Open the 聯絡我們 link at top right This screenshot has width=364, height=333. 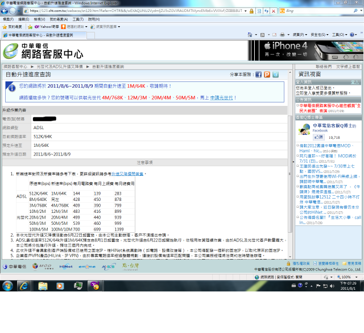[324, 67]
